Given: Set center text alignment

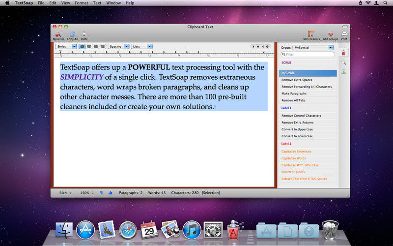Looking at the screenshot, I should point(89,46).
